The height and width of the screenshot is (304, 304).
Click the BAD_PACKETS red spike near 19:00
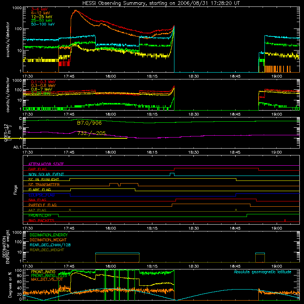pyautogui.click(x=285, y=220)
